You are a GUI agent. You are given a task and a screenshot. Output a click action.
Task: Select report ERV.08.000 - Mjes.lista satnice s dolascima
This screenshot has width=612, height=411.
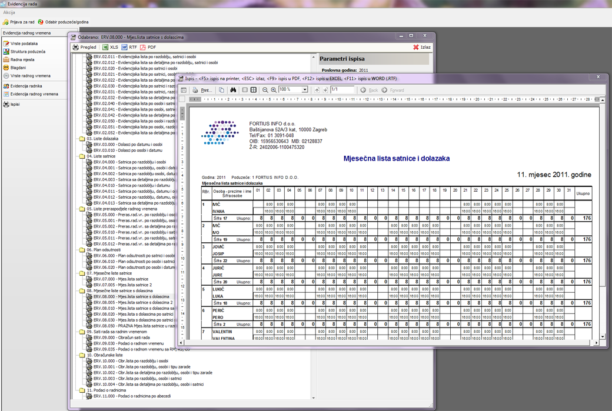(x=131, y=296)
